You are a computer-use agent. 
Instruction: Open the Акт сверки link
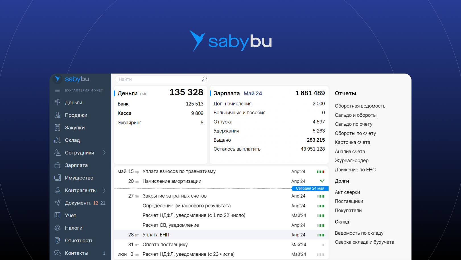[x=347, y=192]
